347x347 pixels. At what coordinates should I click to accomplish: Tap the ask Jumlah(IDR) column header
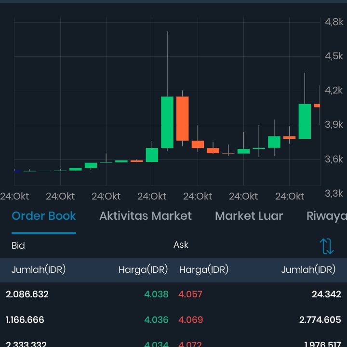308,269
